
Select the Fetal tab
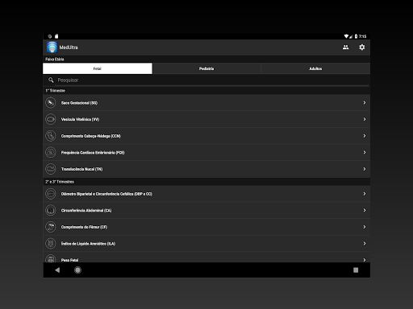[x=98, y=68]
